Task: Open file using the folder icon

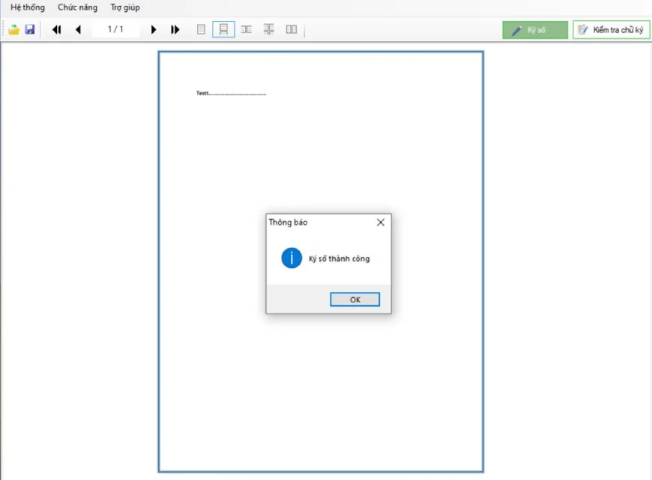Action: (13, 29)
